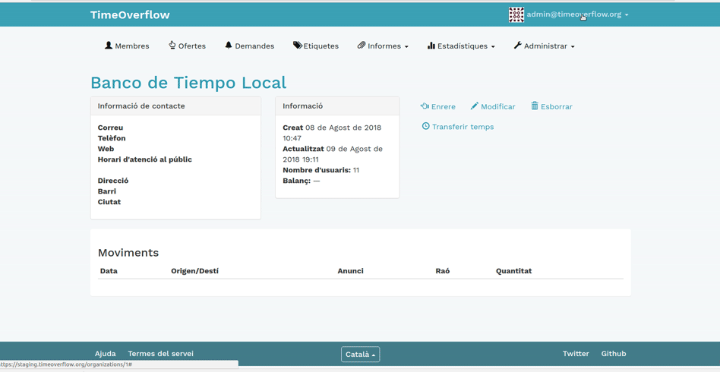Click the Informació panel header

coord(337,106)
